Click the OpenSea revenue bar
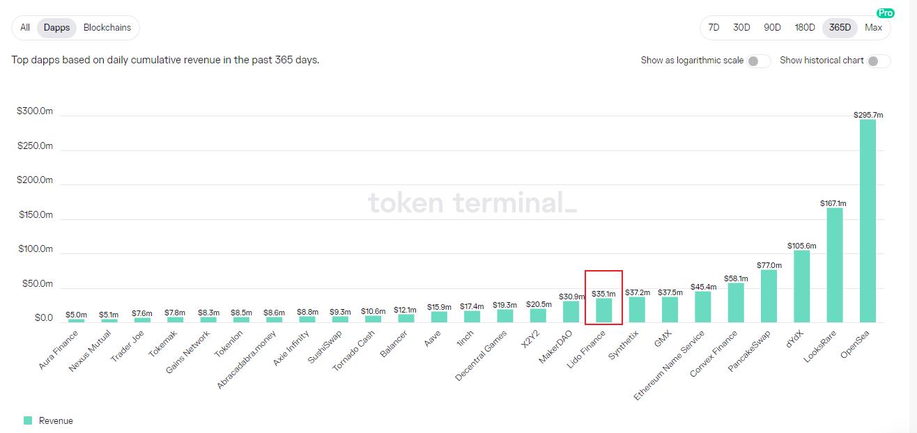This screenshot has width=917, height=433. 868,221
